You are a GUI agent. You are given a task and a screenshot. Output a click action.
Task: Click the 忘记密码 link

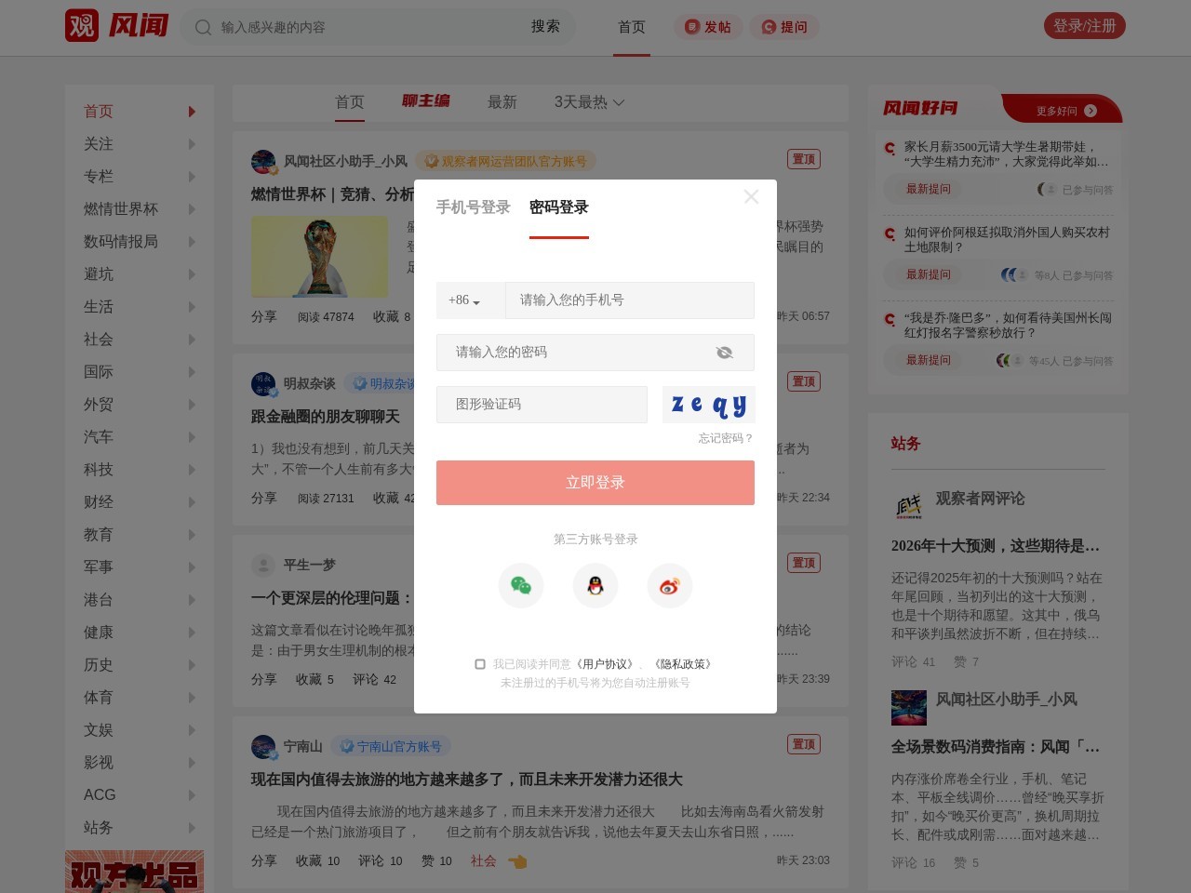[726, 438]
